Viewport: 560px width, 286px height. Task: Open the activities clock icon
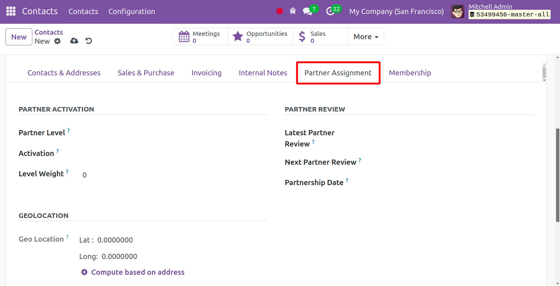coord(330,12)
